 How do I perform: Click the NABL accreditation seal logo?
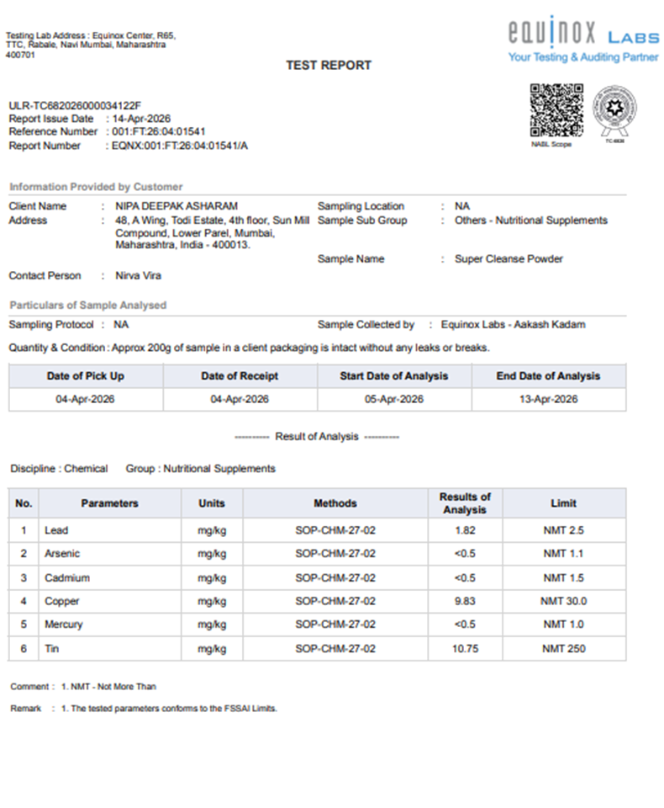click(x=614, y=110)
